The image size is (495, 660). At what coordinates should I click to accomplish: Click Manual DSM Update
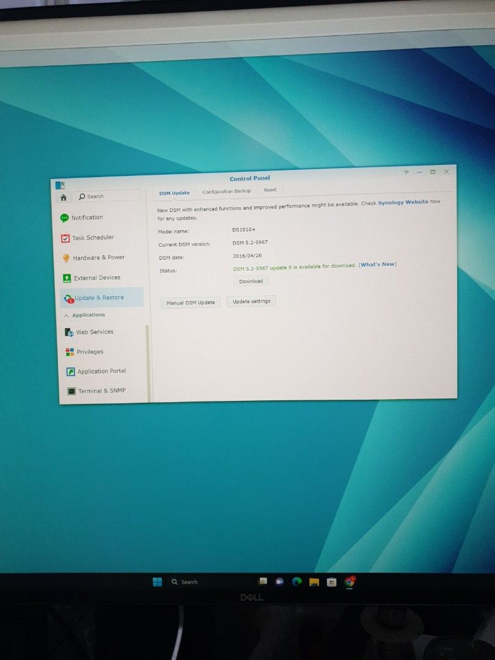click(x=190, y=301)
